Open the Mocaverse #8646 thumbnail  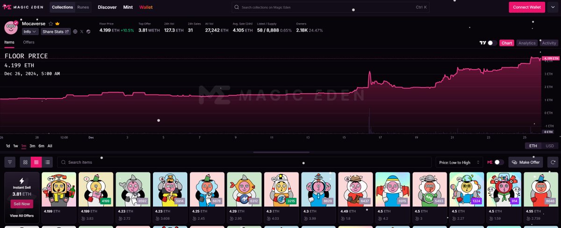coord(541,189)
